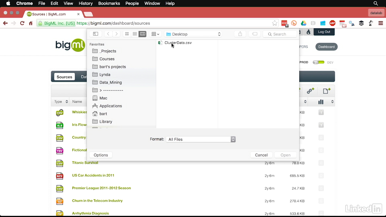Click the Cancel button
The height and width of the screenshot is (217, 386).
[x=261, y=155]
